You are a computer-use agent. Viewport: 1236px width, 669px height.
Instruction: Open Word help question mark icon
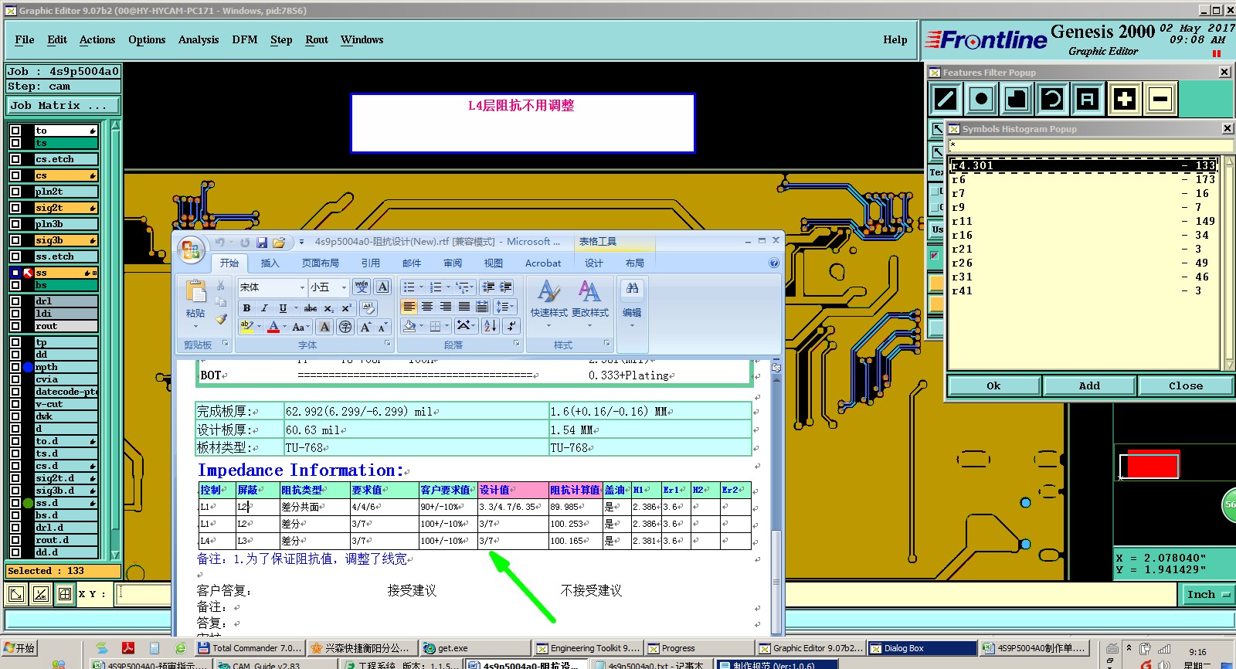click(x=774, y=263)
